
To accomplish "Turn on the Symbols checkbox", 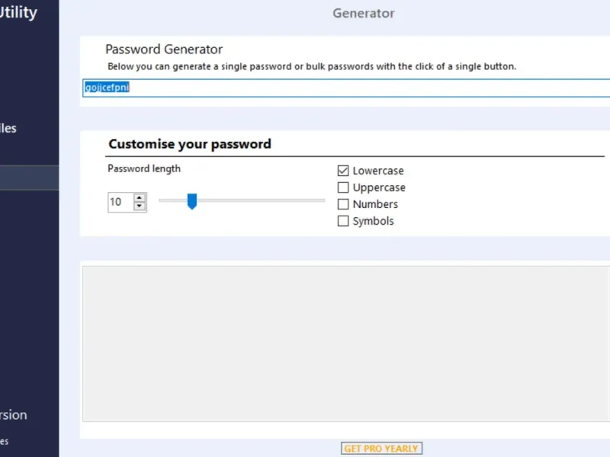I will pyautogui.click(x=343, y=222).
